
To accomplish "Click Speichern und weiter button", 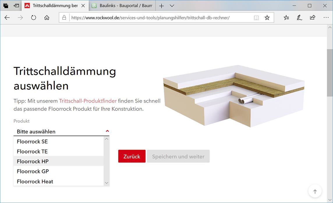I will click(178, 156).
